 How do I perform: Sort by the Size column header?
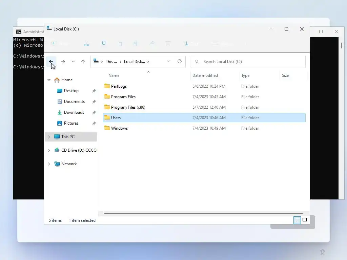tap(285, 75)
